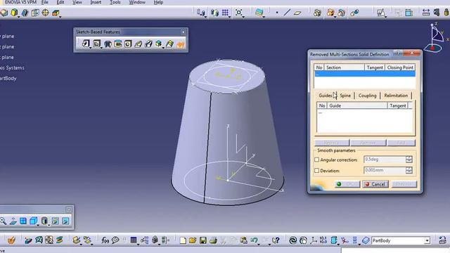
Task: Open the Insert menu
Action: [96, 2]
